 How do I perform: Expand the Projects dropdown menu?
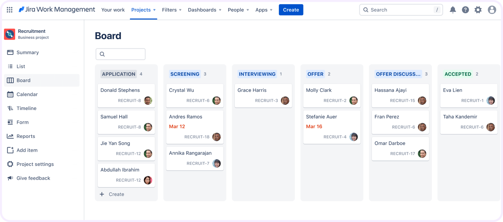143,10
